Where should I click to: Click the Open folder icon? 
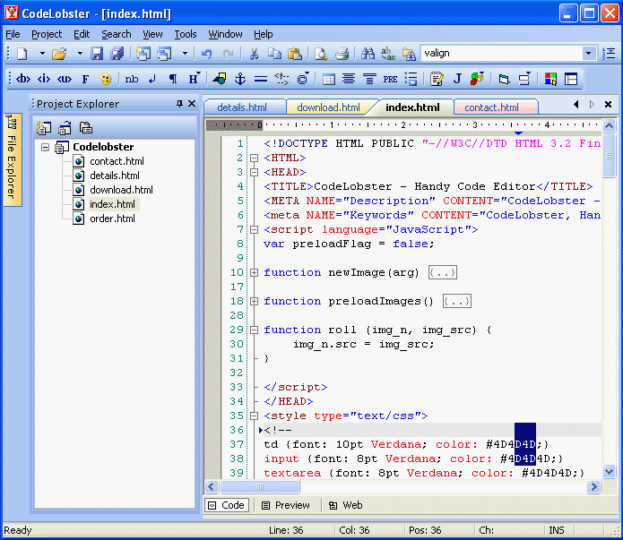(59, 53)
